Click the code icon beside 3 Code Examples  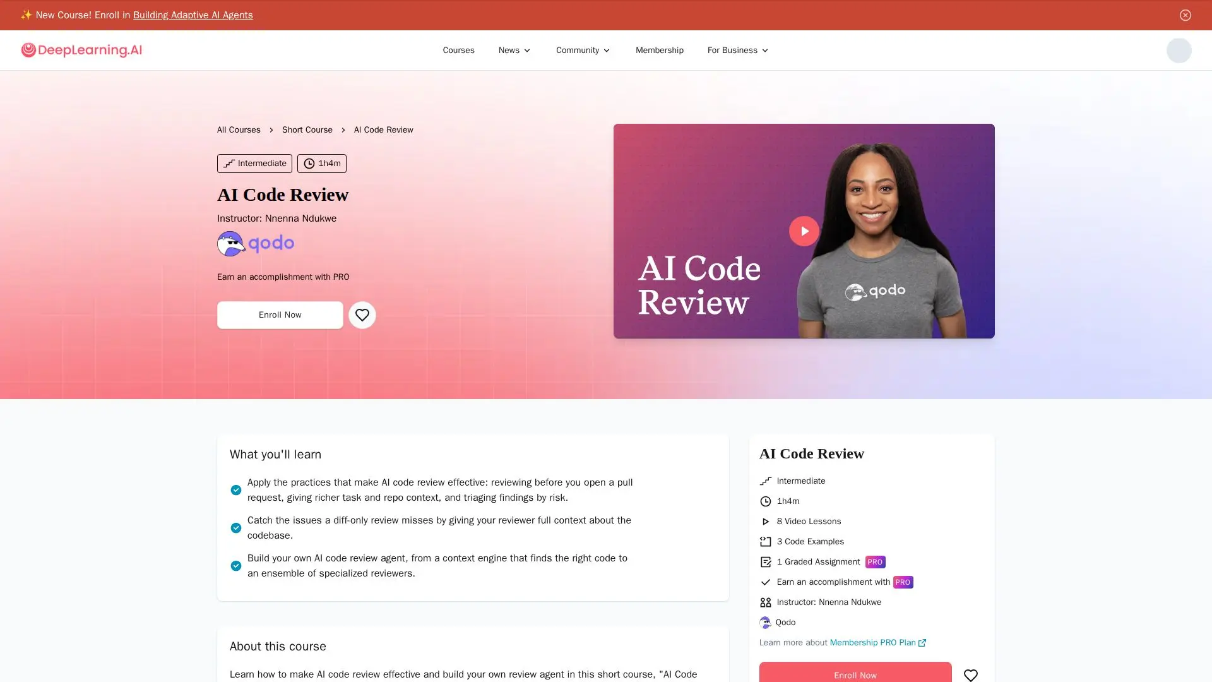pyautogui.click(x=765, y=542)
